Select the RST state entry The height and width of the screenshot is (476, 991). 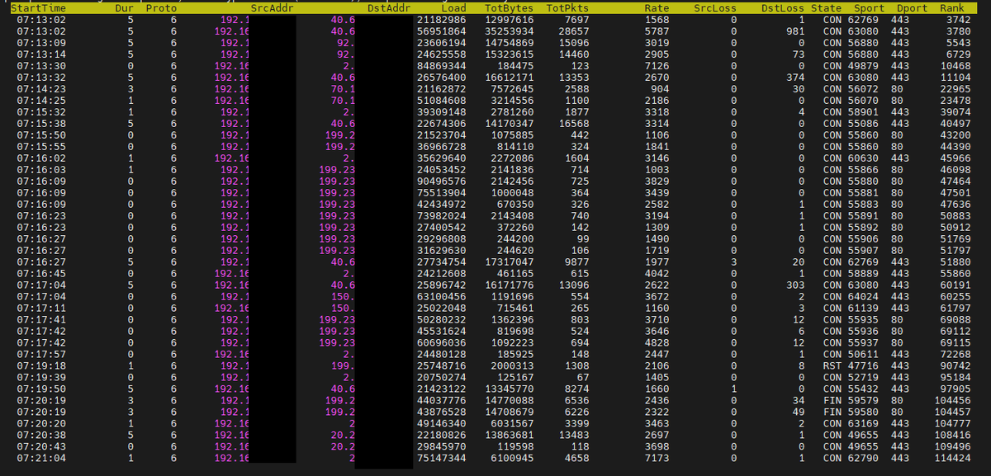(832, 365)
